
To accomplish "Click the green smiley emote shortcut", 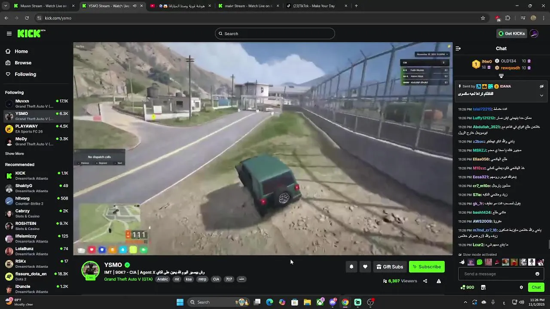I will (x=480, y=262).
